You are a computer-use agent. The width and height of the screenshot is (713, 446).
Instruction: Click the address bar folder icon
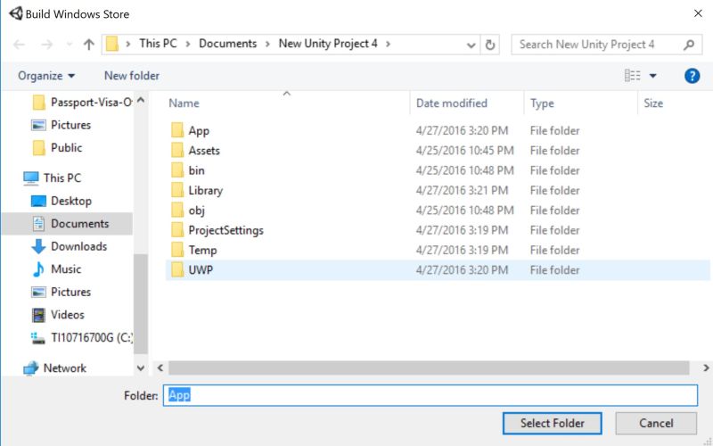[x=112, y=44]
